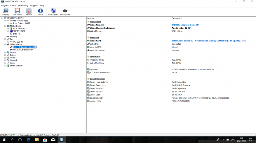Collapse the DESKTOP-3JG5VLJ root expander

pyautogui.click(x=2, y=18)
